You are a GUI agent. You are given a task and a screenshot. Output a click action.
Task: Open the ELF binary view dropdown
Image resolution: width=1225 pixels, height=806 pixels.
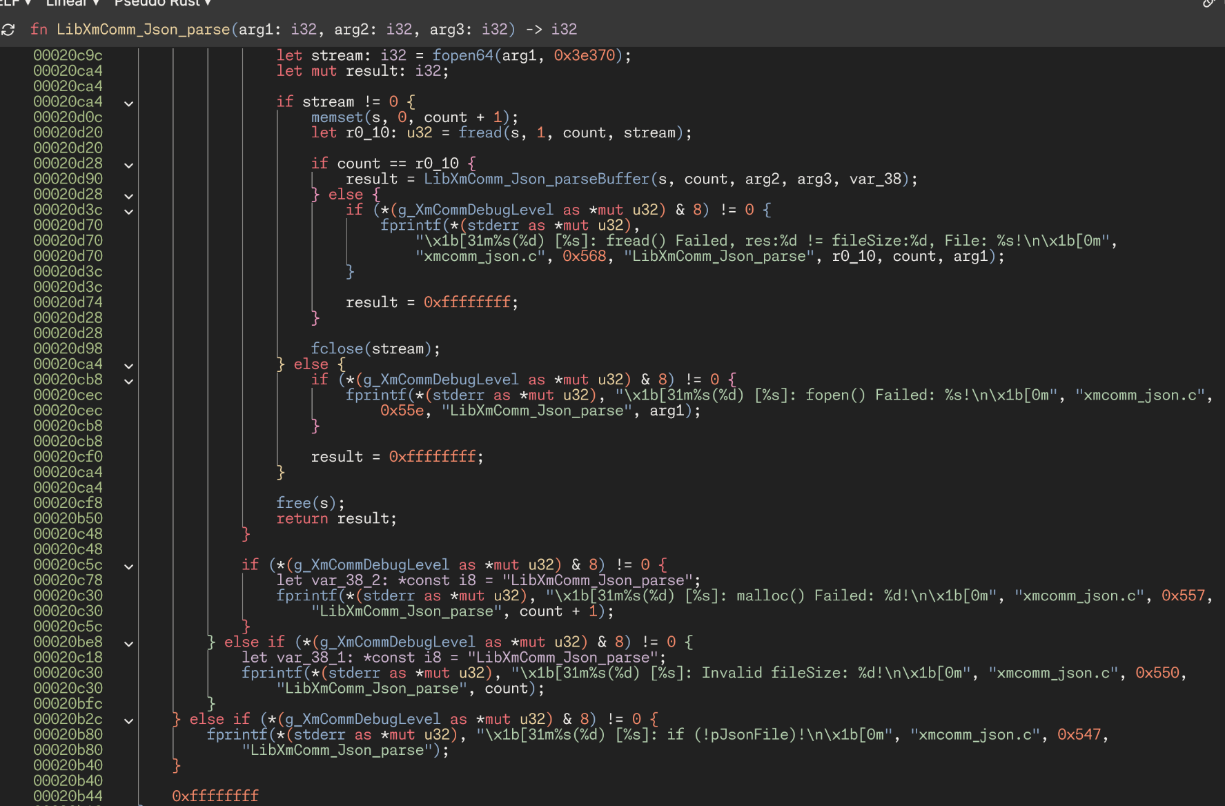click(x=16, y=3)
